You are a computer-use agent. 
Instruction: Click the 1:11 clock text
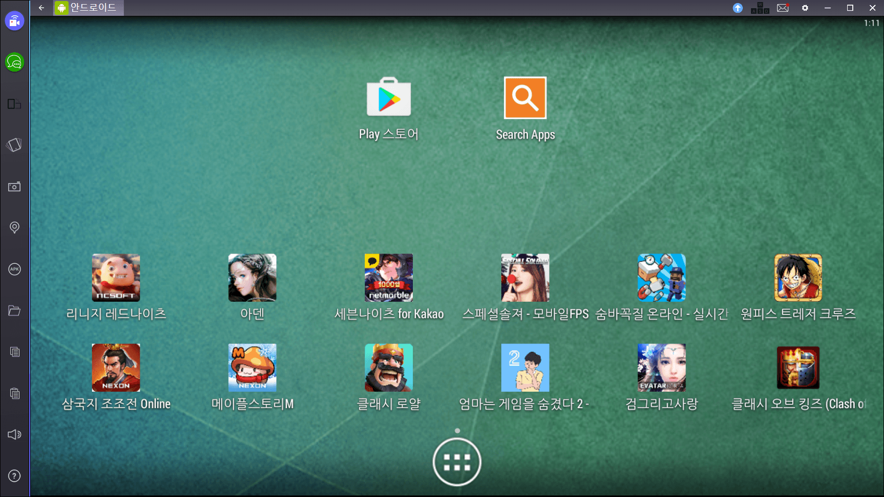[871, 23]
